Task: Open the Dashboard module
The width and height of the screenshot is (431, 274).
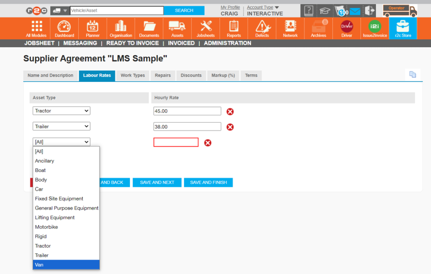Action: pyautogui.click(x=64, y=29)
